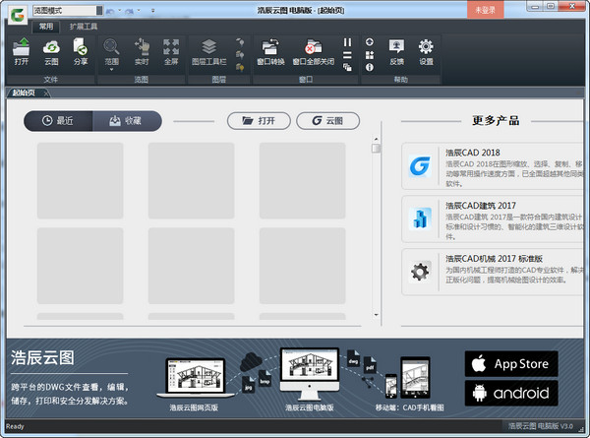Select the 实时 pan hand tool
Screen dimensions: 590x438
click(141, 49)
